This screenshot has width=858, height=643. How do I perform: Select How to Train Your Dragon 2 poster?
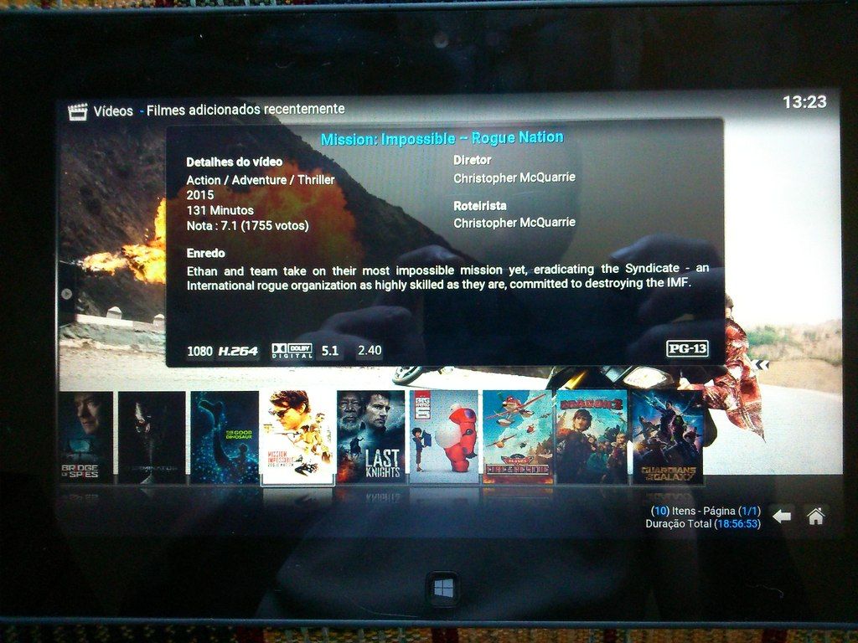point(591,437)
